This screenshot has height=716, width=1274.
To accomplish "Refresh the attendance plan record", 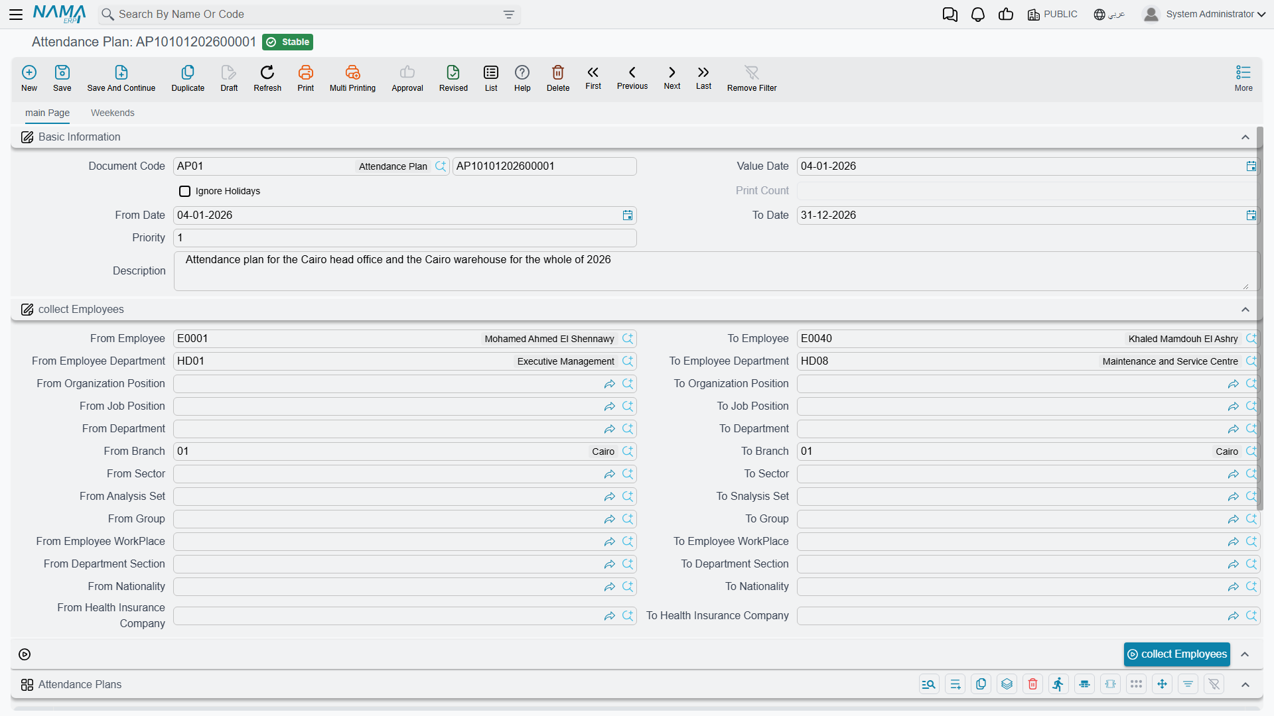I will [267, 78].
